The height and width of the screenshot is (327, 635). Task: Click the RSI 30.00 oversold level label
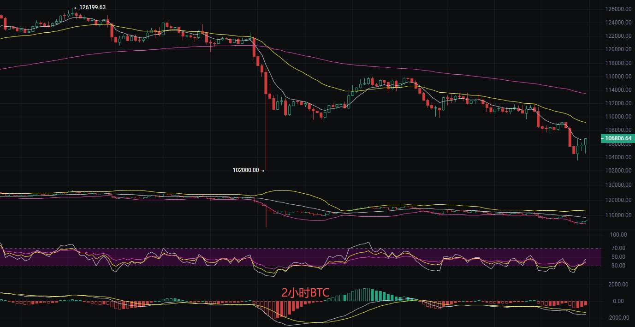click(619, 266)
